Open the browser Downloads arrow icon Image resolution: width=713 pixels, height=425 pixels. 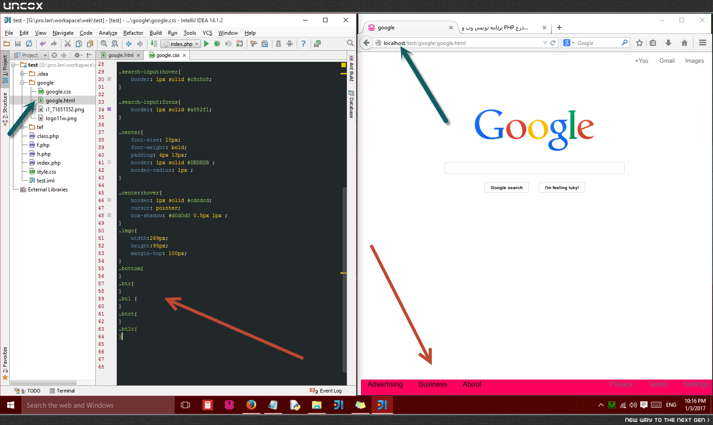[x=668, y=43]
